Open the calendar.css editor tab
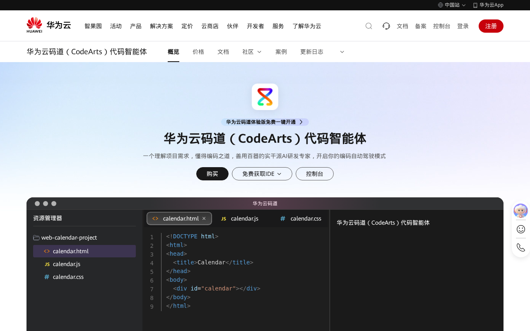Image resolution: width=530 pixels, height=331 pixels. coord(301,218)
